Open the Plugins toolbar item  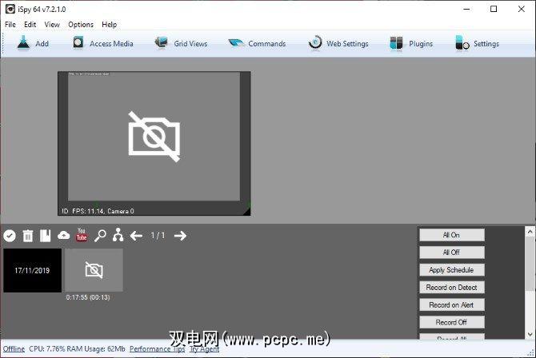point(411,43)
